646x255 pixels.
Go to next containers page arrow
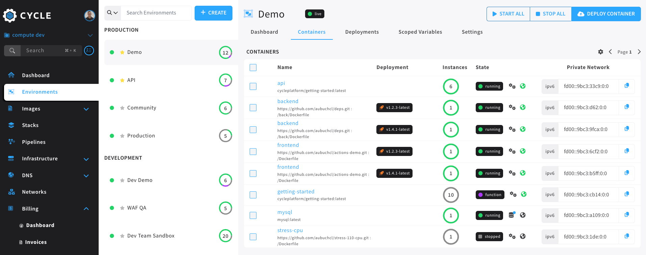coord(639,52)
